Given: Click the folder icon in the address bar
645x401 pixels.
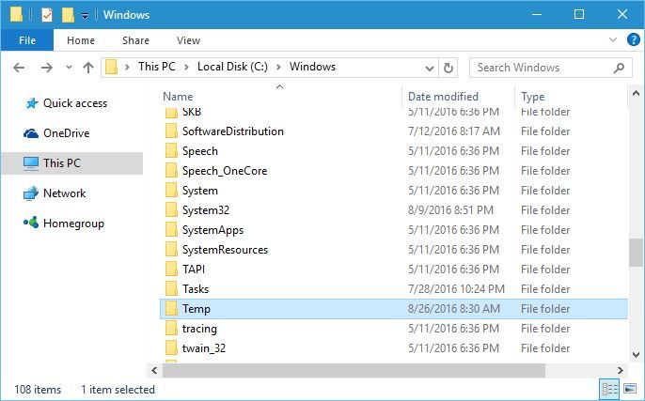Looking at the screenshot, I should click(x=112, y=67).
